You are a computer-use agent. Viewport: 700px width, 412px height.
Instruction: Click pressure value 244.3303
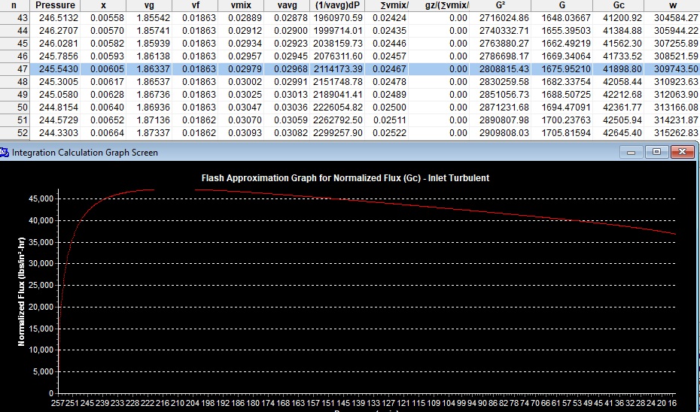(59, 133)
